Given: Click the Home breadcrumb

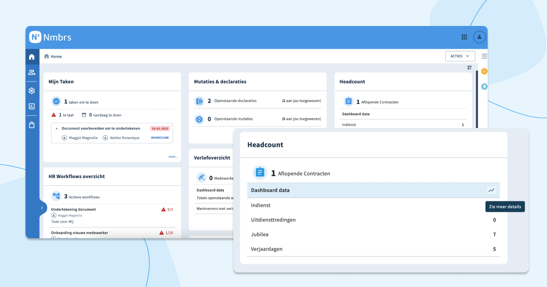Looking at the screenshot, I should pyautogui.click(x=53, y=56).
